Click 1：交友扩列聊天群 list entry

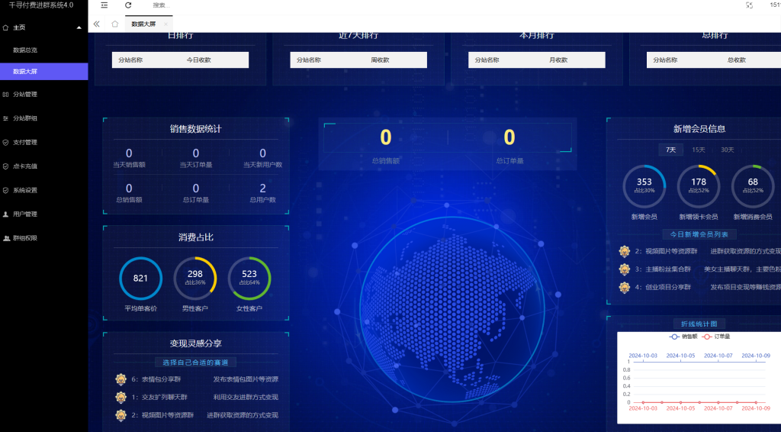(x=159, y=397)
